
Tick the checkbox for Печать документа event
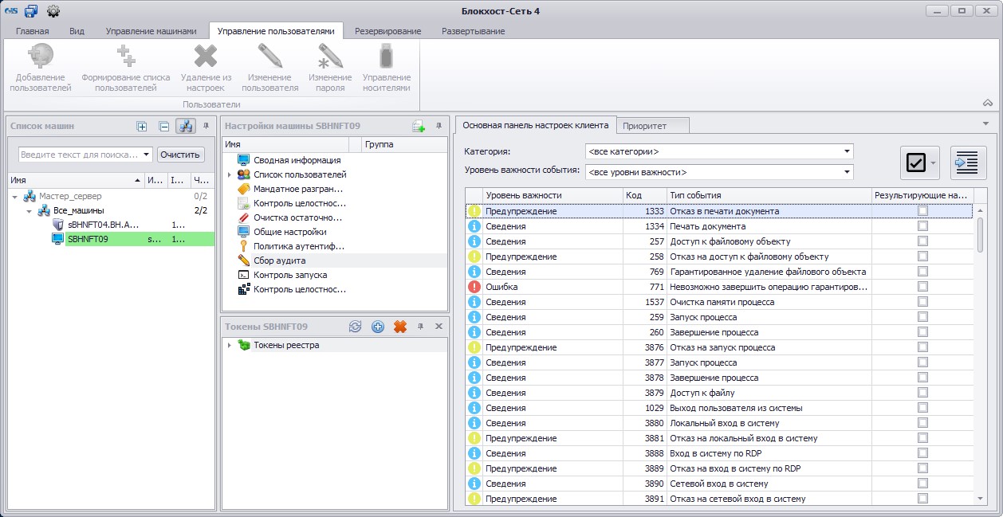point(922,226)
